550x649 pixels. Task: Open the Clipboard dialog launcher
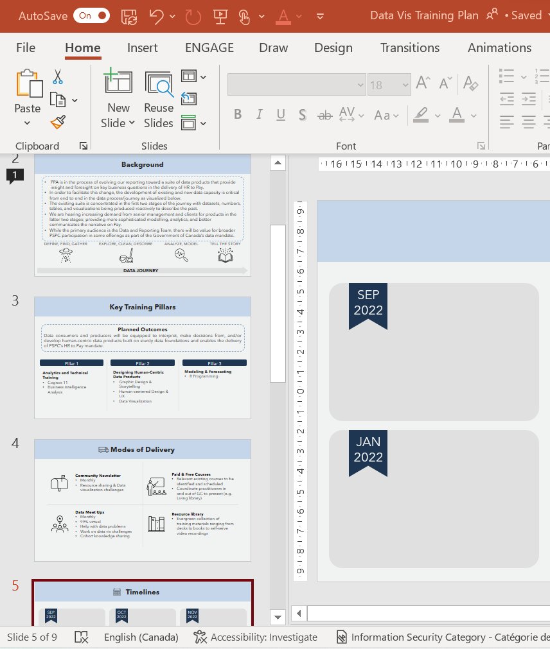[84, 146]
